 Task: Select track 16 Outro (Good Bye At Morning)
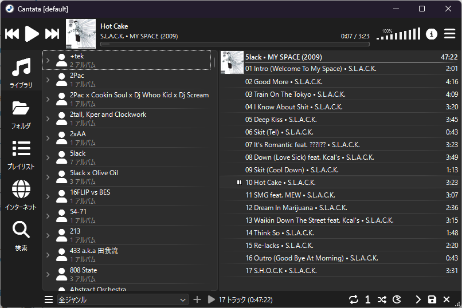[x=339, y=258]
